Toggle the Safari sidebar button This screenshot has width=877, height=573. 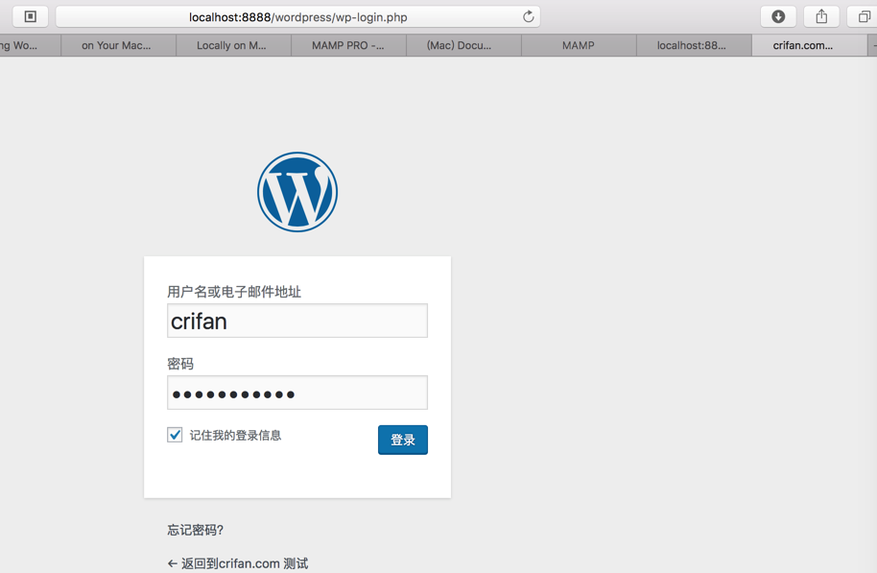click(x=30, y=16)
